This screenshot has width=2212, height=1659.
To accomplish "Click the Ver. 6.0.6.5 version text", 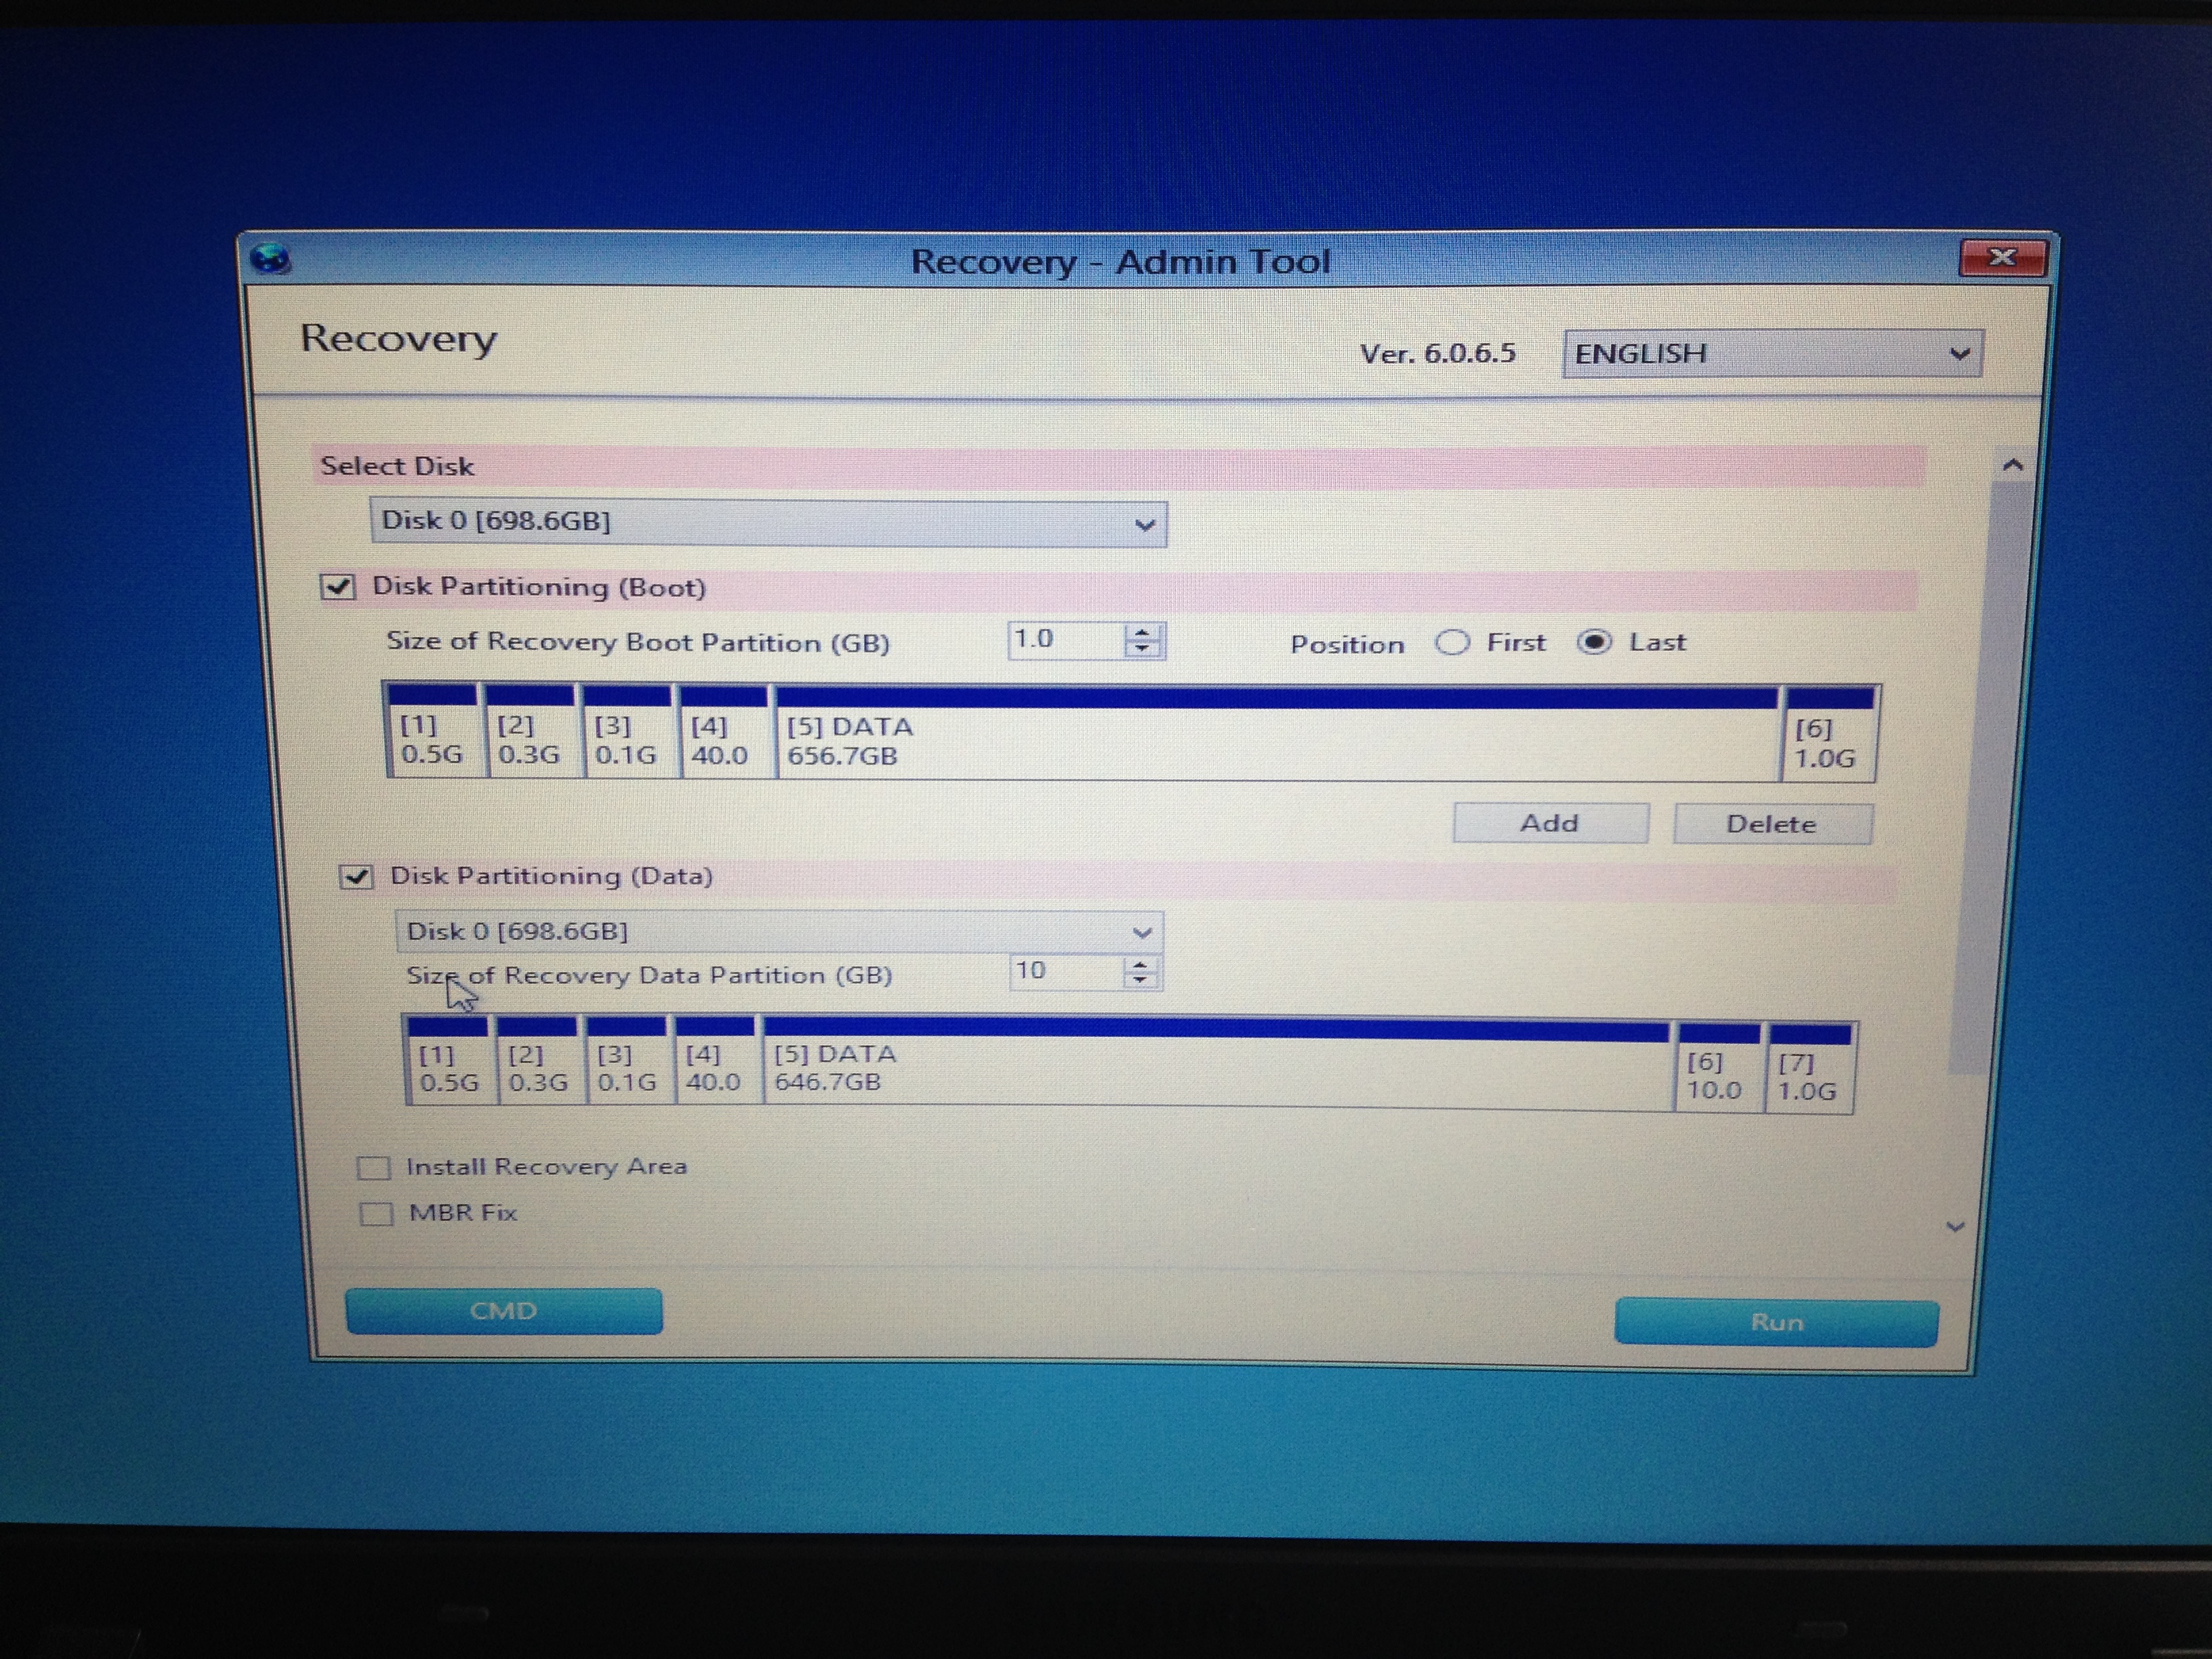I will [1437, 353].
